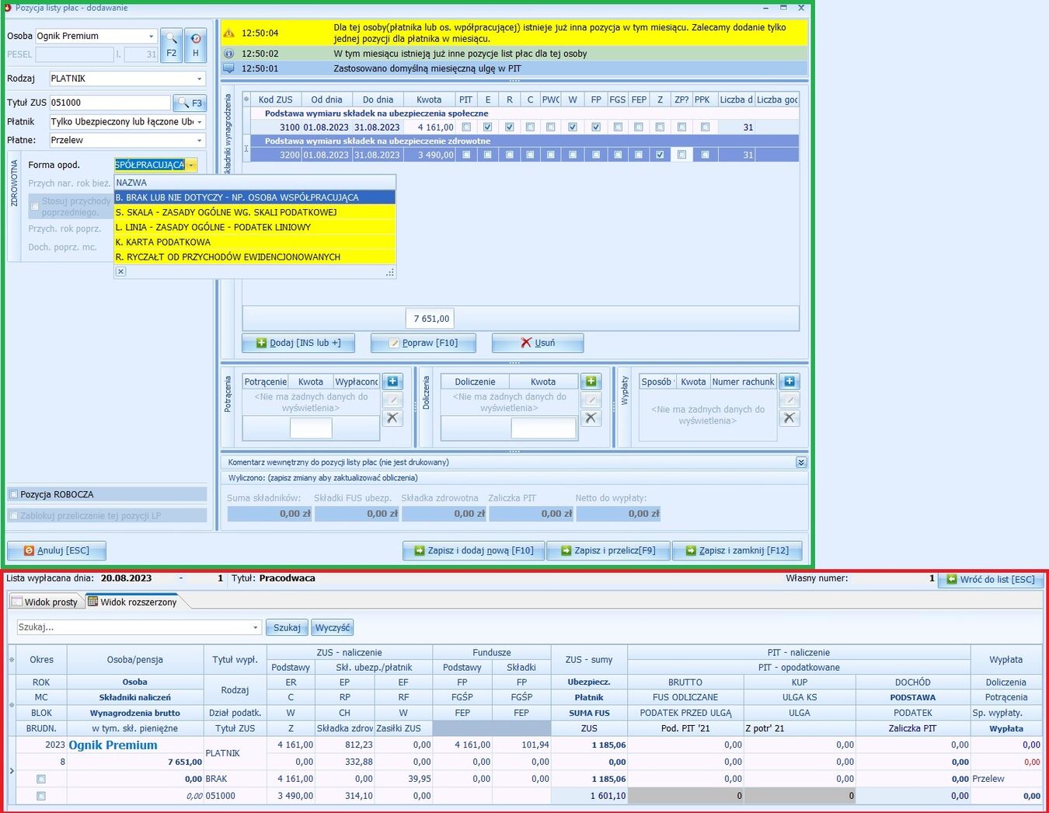Expand the internal comment section chevron
The width and height of the screenshot is (1049, 813).
click(801, 462)
